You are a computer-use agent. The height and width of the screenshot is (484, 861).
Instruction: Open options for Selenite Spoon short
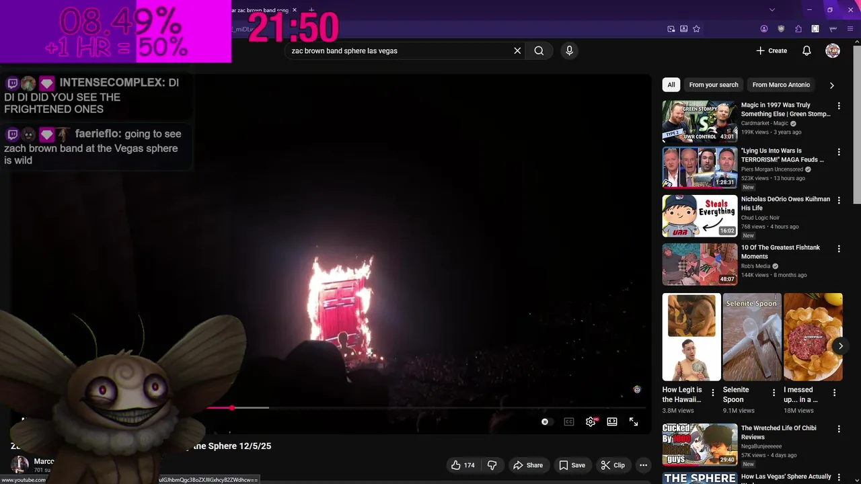pyautogui.click(x=774, y=393)
